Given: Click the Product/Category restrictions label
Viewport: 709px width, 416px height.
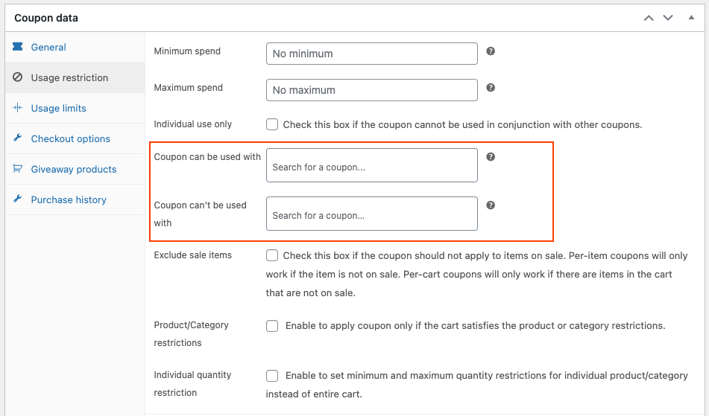Looking at the screenshot, I should click(192, 334).
